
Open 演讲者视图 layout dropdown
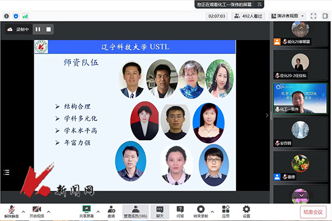(x=287, y=16)
